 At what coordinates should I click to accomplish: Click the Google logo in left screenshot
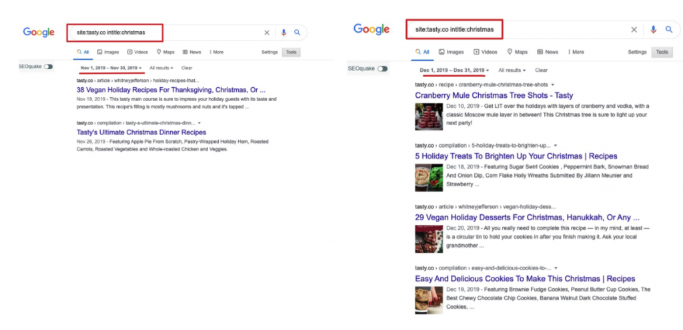(39, 33)
